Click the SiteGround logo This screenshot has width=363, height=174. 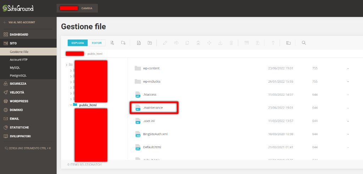(x=18, y=8)
